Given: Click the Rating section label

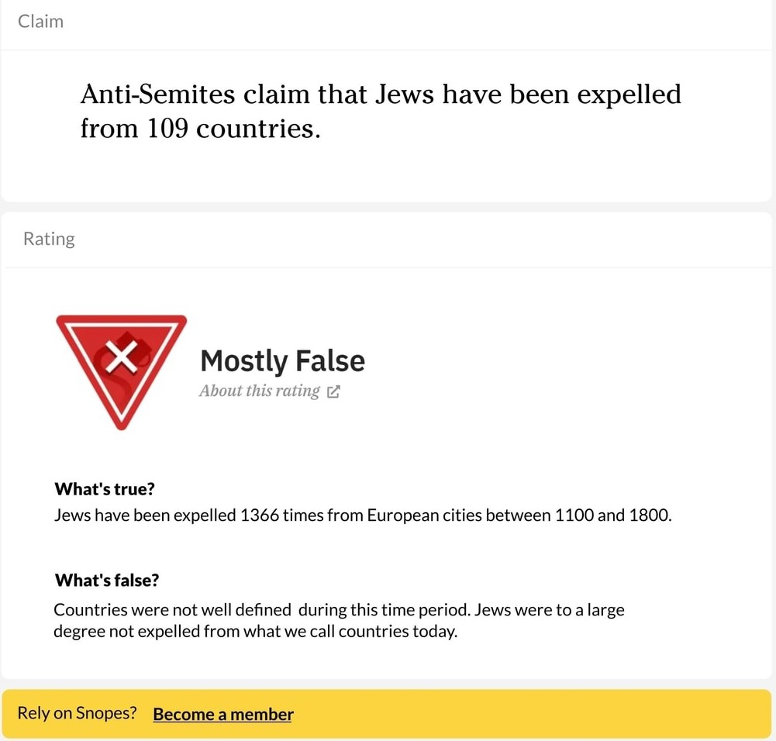Looking at the screenshot, I should click(49, 239).
